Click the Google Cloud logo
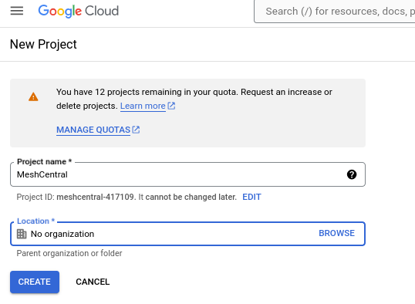Image resolution: width=415 pixels, height=304 pixels. coord(79,11)
